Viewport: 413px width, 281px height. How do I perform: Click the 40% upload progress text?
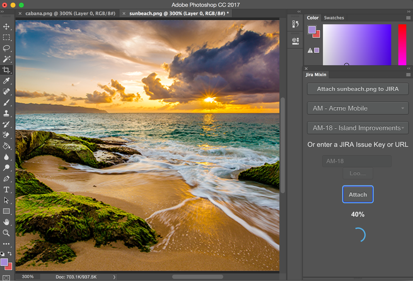point(358,214)
